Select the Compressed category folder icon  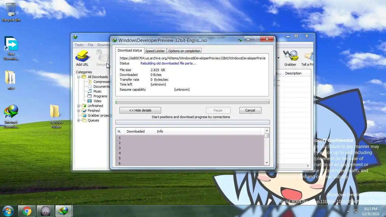(x=90, y=82)
